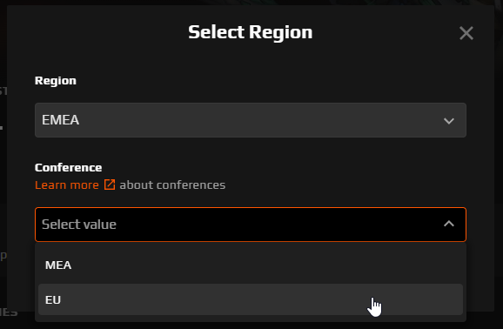This screenshot has height=329, width=503.
Task: Click the highlighted EU option row
Action: pyautogui.click(x=251, y=299)
